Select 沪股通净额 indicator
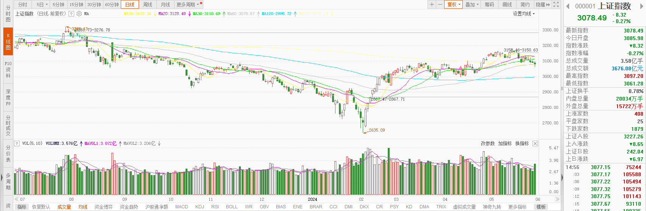 156,207
